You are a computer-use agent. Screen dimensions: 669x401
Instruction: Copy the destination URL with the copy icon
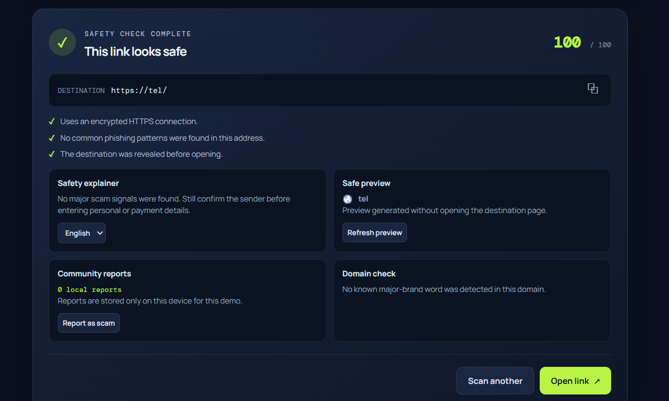(x=593, y=89)
